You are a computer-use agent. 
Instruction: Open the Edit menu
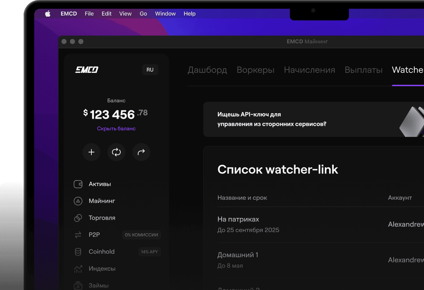tap(107, 14)
